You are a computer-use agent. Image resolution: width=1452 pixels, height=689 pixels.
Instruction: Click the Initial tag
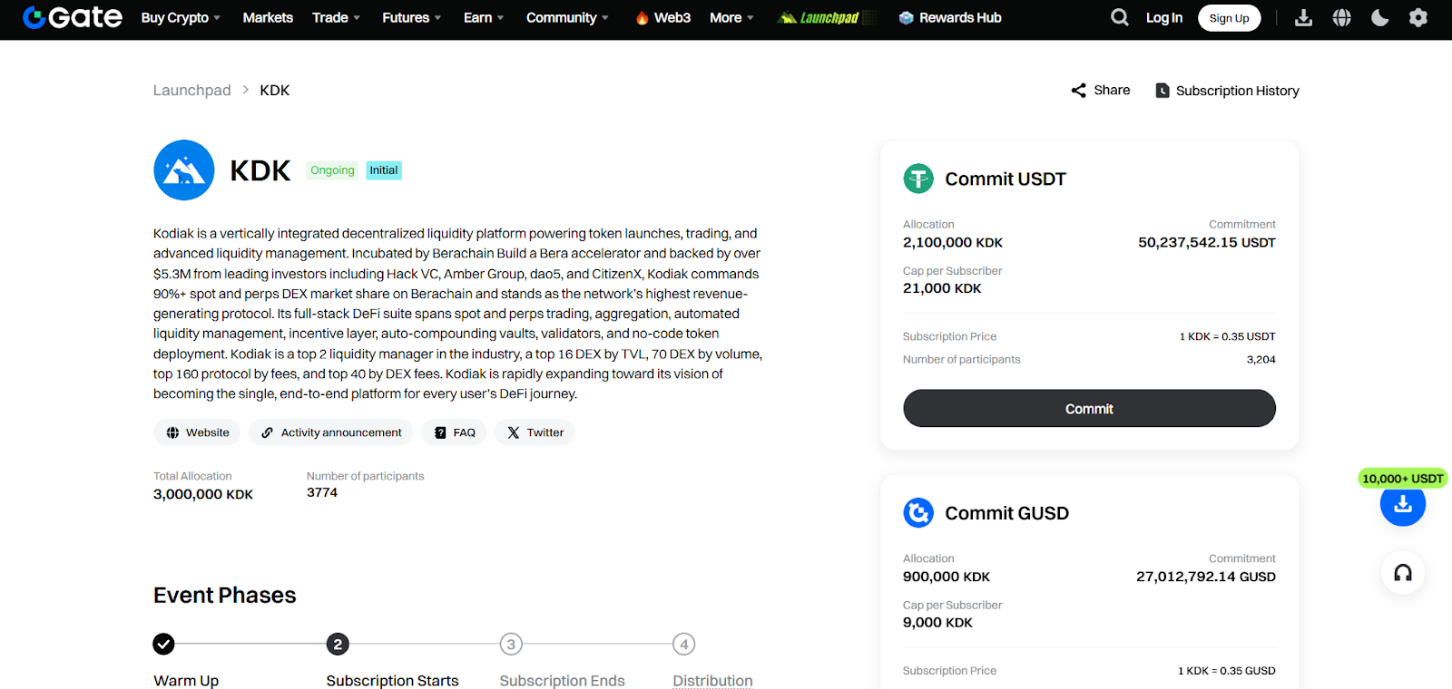(384, 170)
